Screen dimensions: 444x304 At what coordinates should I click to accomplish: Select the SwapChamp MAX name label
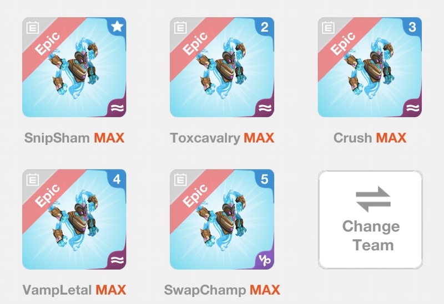click(222, 290)
